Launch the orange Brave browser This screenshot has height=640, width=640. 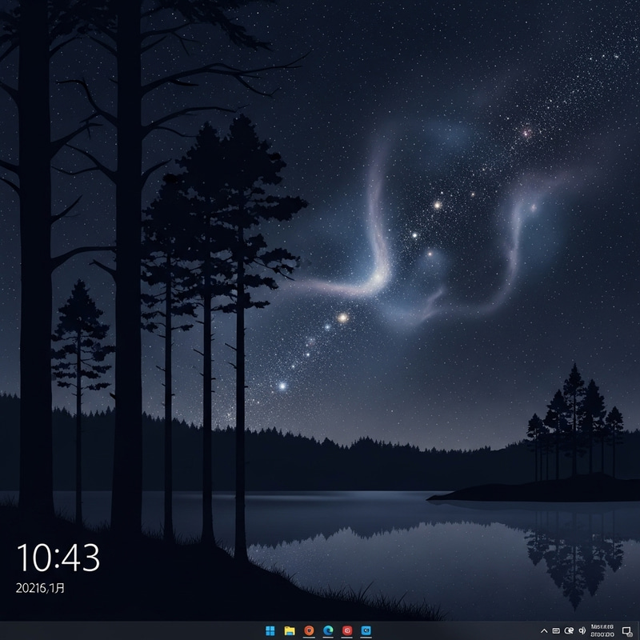[x=309, y=630]
